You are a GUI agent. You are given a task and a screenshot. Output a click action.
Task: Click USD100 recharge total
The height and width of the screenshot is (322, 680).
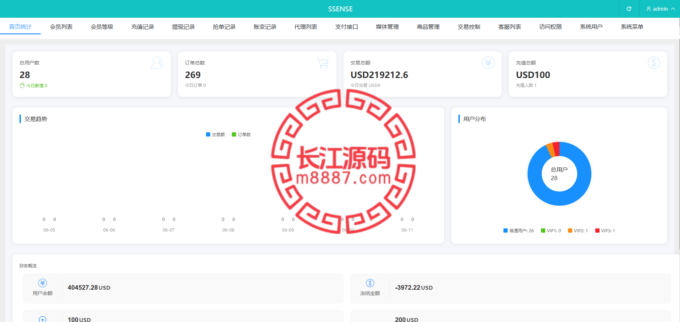coord(533,75)
